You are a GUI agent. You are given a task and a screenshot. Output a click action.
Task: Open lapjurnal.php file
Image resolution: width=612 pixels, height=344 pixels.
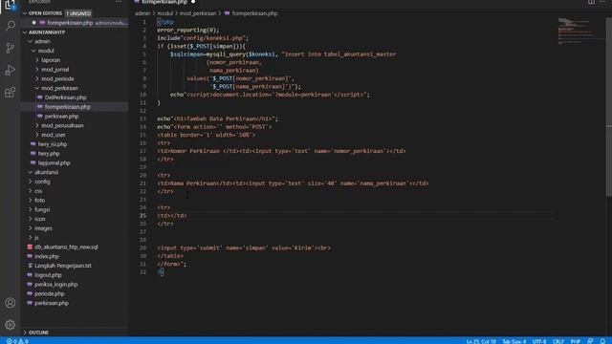[x=54, y=163]
